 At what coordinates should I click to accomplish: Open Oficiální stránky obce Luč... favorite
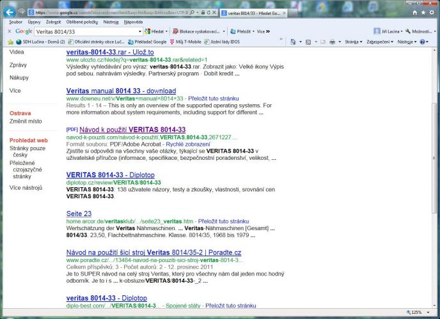click(x=97, y=42)
